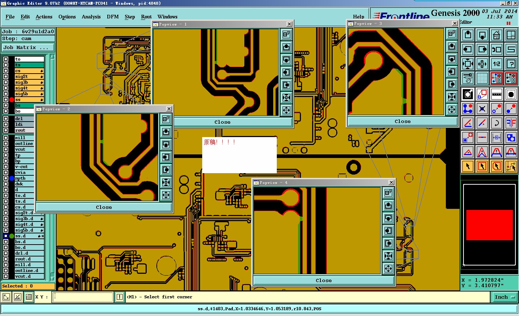Click the pan up icon in main toolbar
The height and width of the screenshot is (316, 519).
468,35
